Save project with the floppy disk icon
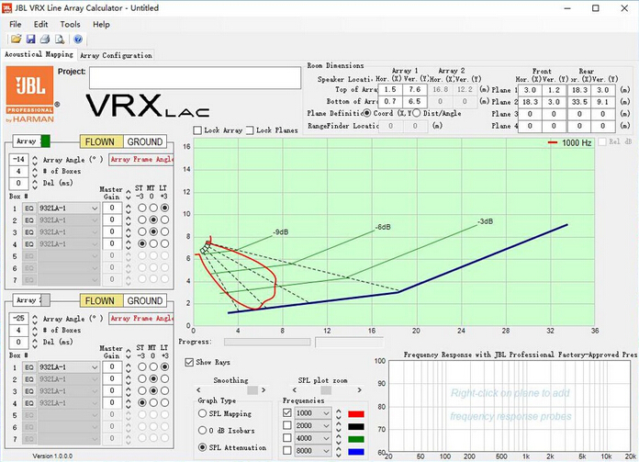This screenshot has width=639, height=462. (x=30, y=39)
